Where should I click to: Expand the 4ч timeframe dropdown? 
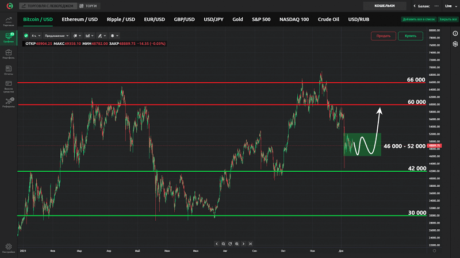(36, 35)
